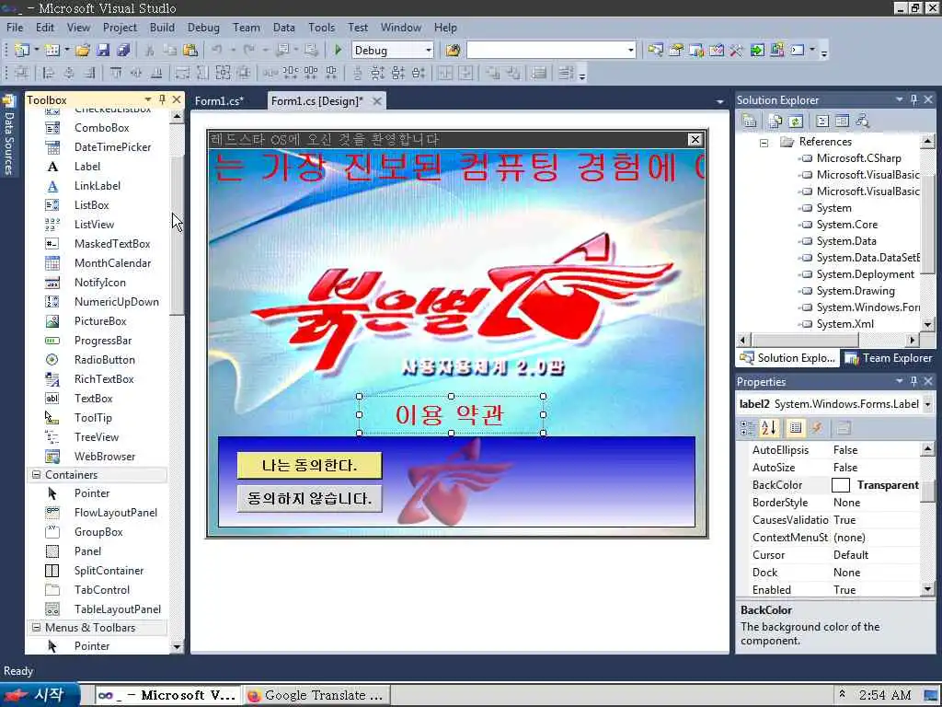Select the PictureBox tool in Toolbox
The width and height of the screenshot is (942, 707).
[99, 321]
